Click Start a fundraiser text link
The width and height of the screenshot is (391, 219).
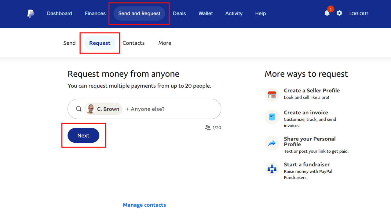[307, 164]
